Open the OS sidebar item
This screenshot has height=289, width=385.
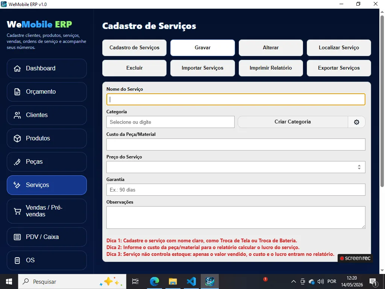[x=47, y=260]
